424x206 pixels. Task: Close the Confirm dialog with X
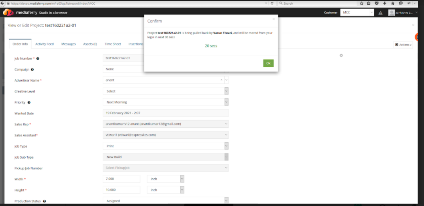(273, 19)
